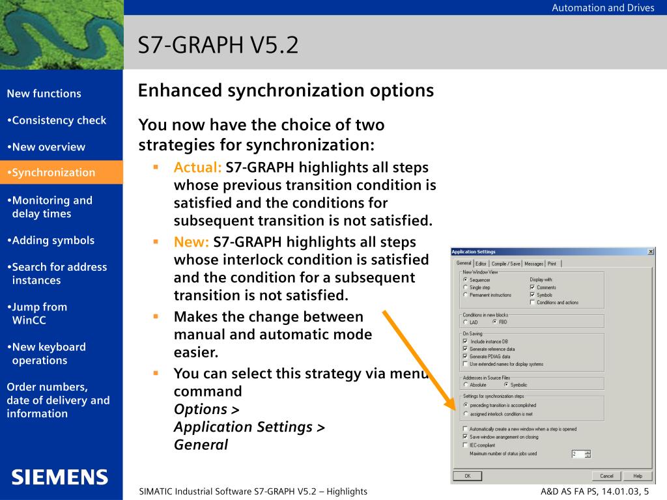Toggle Generate reference data checkbox
The width and height of the screenshot is (667, 500).
point(465,349)
